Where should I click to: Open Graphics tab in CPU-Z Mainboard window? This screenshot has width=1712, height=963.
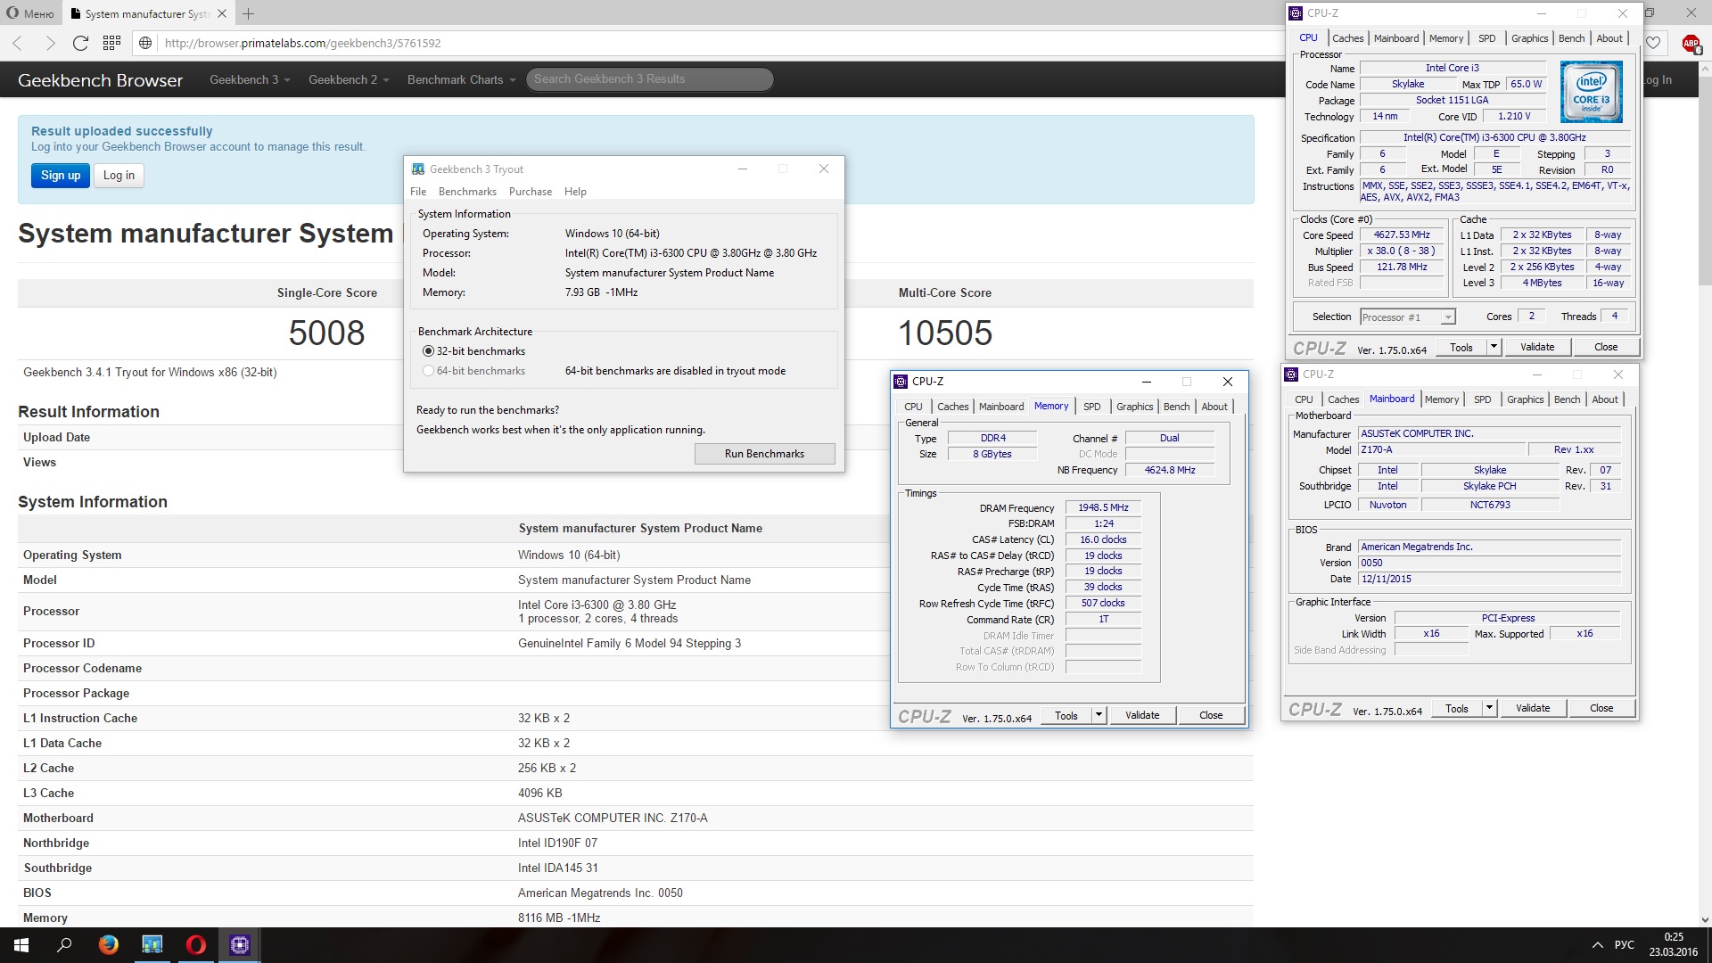pyautogui.click(x=1525, y=399)
